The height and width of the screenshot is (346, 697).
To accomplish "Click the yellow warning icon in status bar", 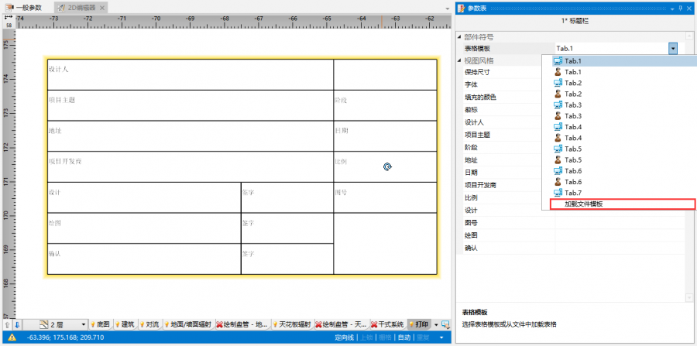I will pos(12,338).
